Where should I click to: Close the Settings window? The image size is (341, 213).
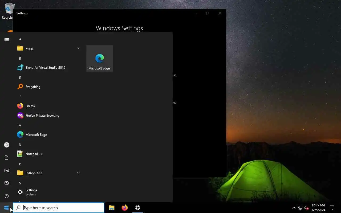pyautogui.click(x=220, y=13)
